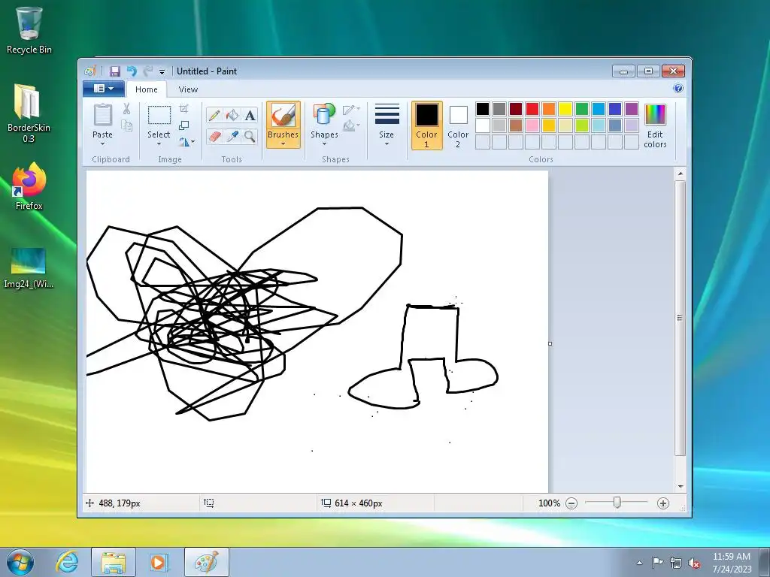770x577 pixels.
Task: Open the Shape fill dropdown
Action: 352,126
